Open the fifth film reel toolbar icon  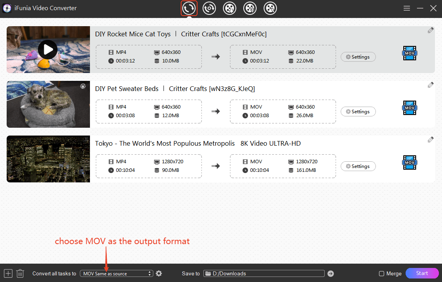(x=270, y=8)
